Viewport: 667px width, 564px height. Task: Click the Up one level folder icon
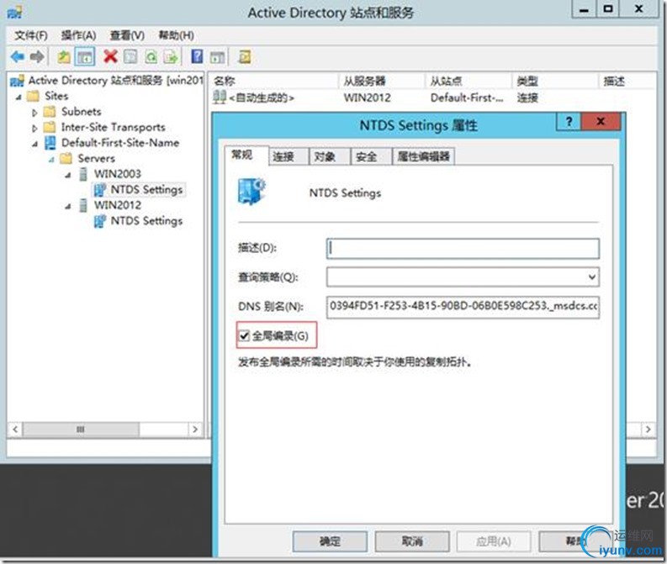point(64,56)
